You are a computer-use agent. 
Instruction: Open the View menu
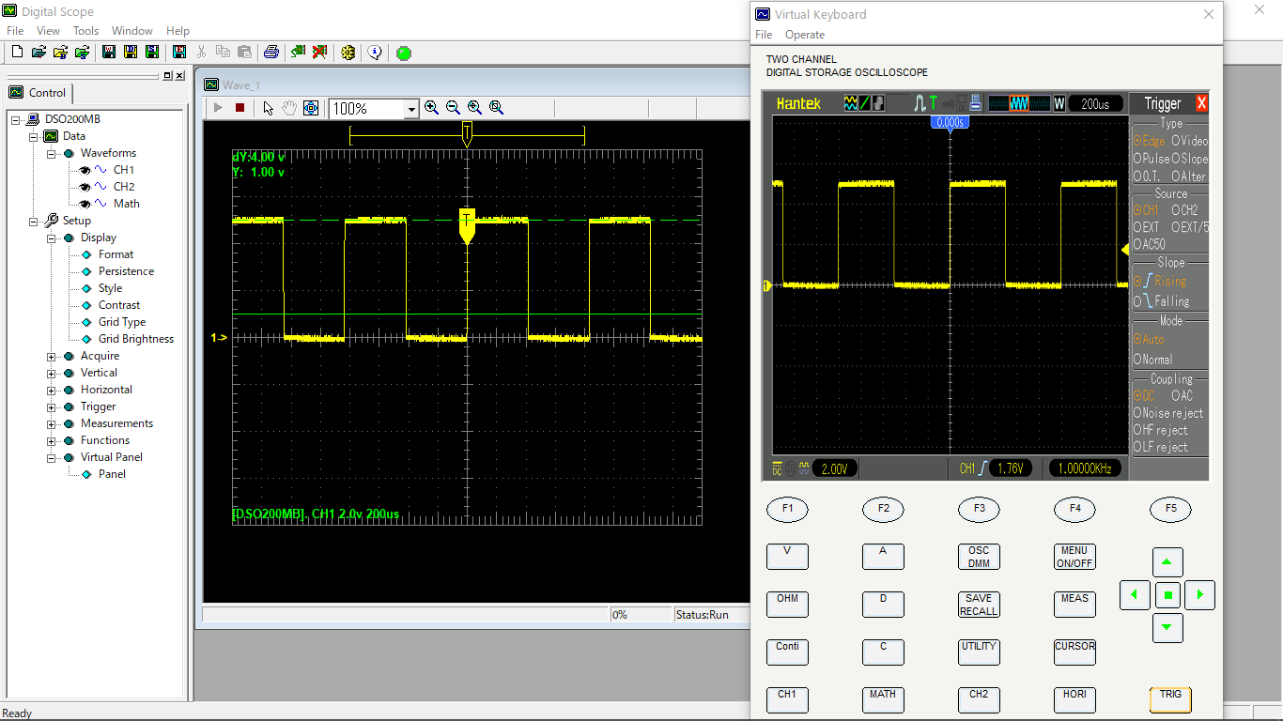click(x=48, y=31)
